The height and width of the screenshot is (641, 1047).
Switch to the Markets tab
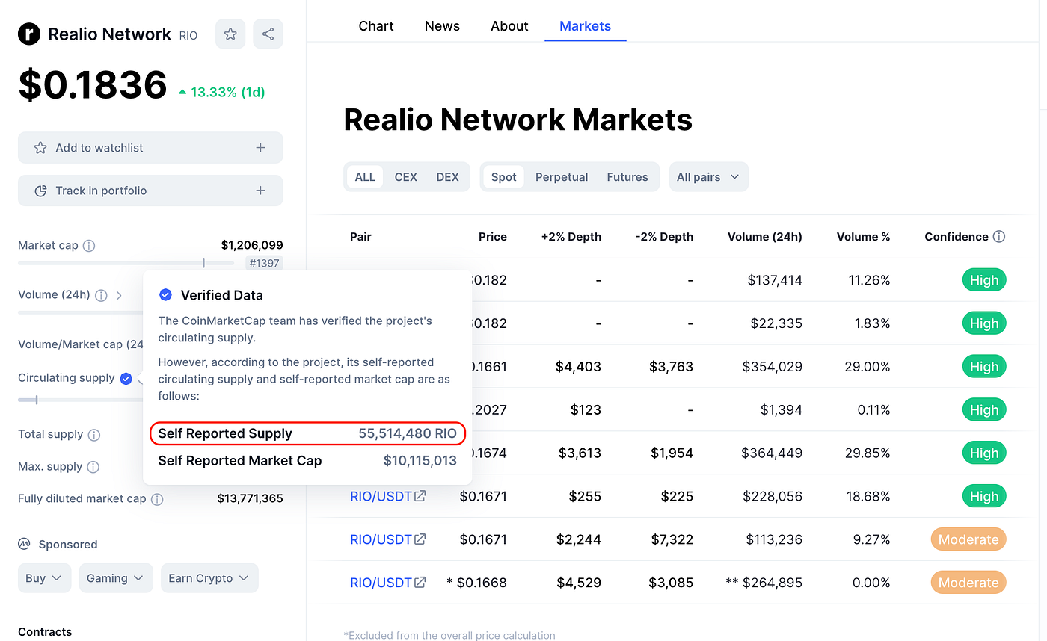pos(585,26)
